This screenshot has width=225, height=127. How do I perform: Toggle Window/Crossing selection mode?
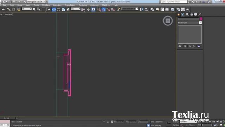[x=48, y=10]
